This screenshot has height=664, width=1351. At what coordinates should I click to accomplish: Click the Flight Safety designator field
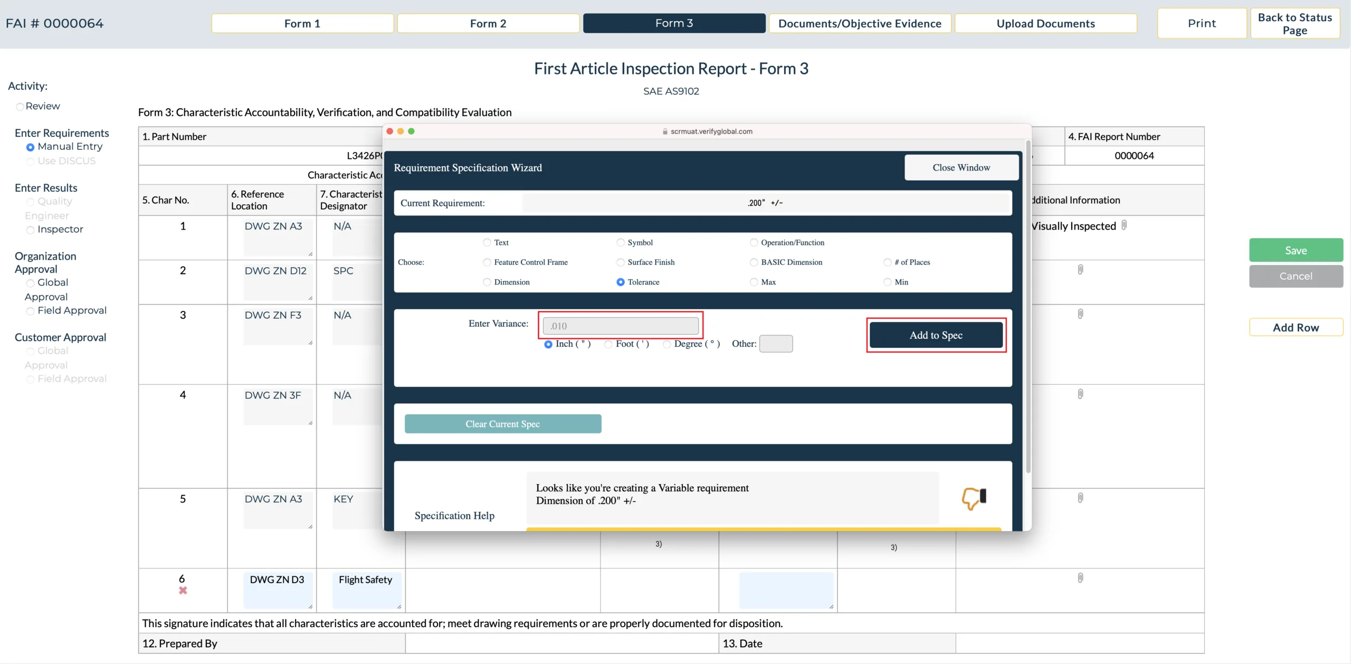[x=367, y=590]
